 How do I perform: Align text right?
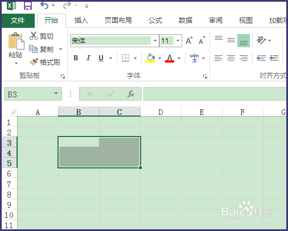(244, 58)
